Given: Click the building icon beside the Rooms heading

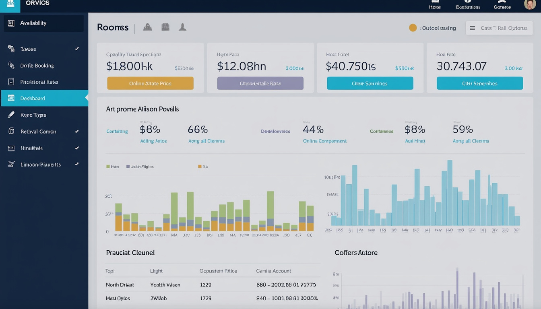Looking at the screenshot, I should 165,27.
